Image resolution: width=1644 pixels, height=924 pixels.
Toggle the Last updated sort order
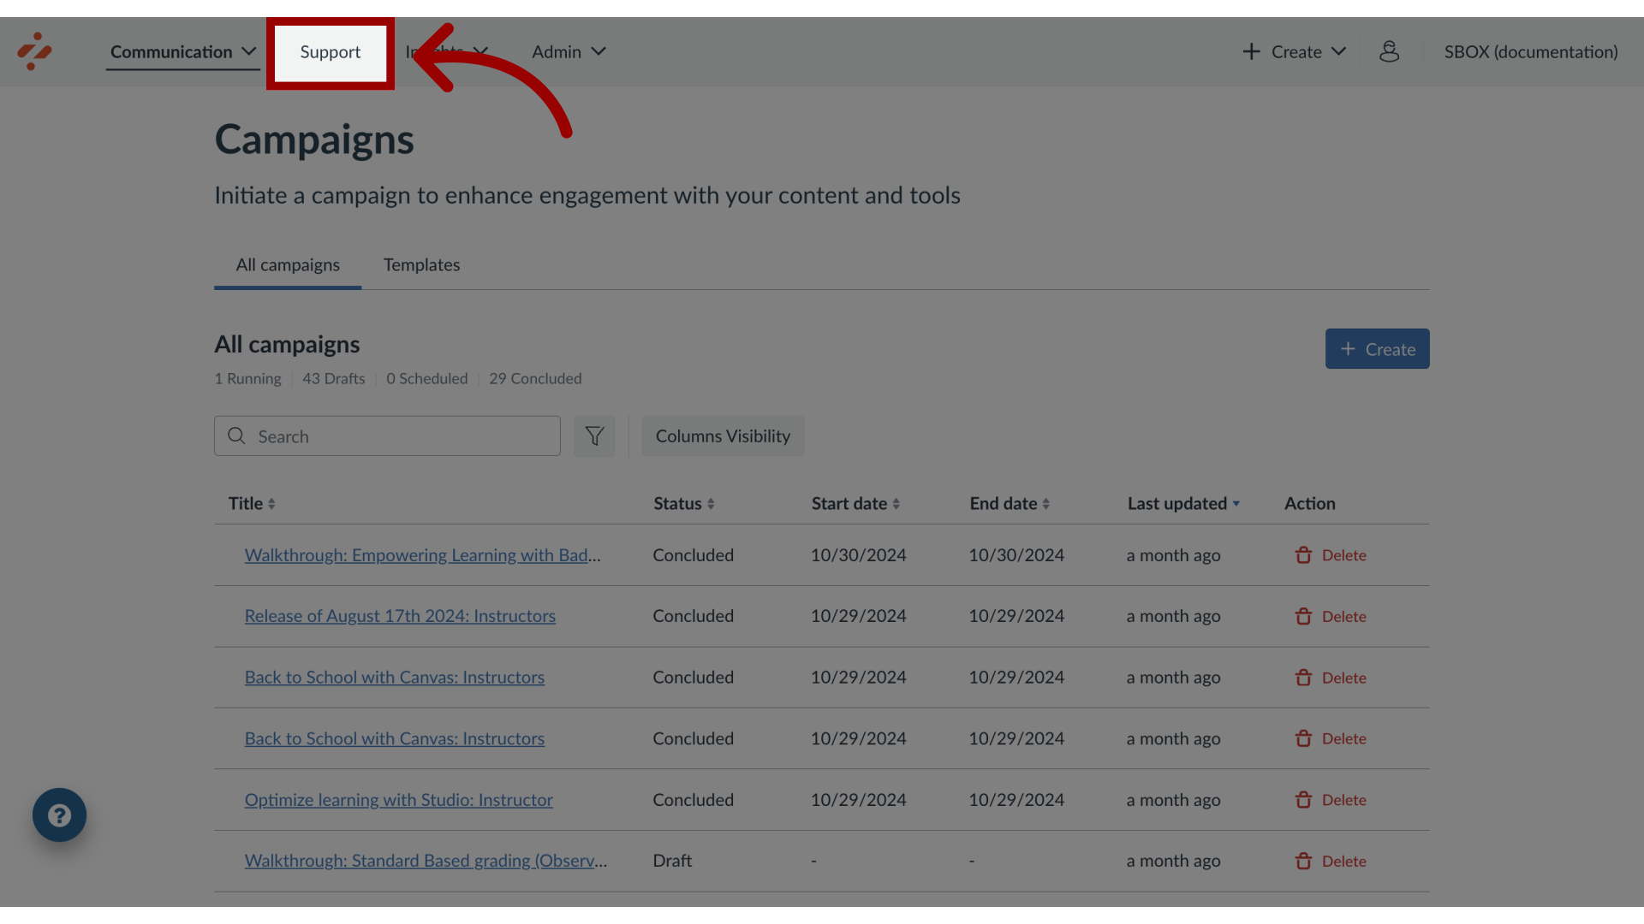(x=1183, y=504)
